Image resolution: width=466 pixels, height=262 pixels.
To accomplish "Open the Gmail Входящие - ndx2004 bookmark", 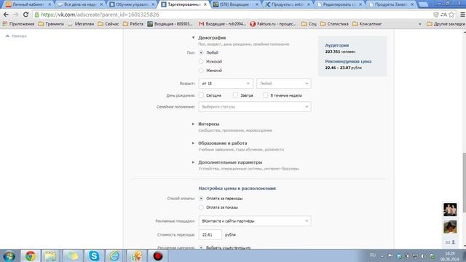I will (x=222, y=24).
